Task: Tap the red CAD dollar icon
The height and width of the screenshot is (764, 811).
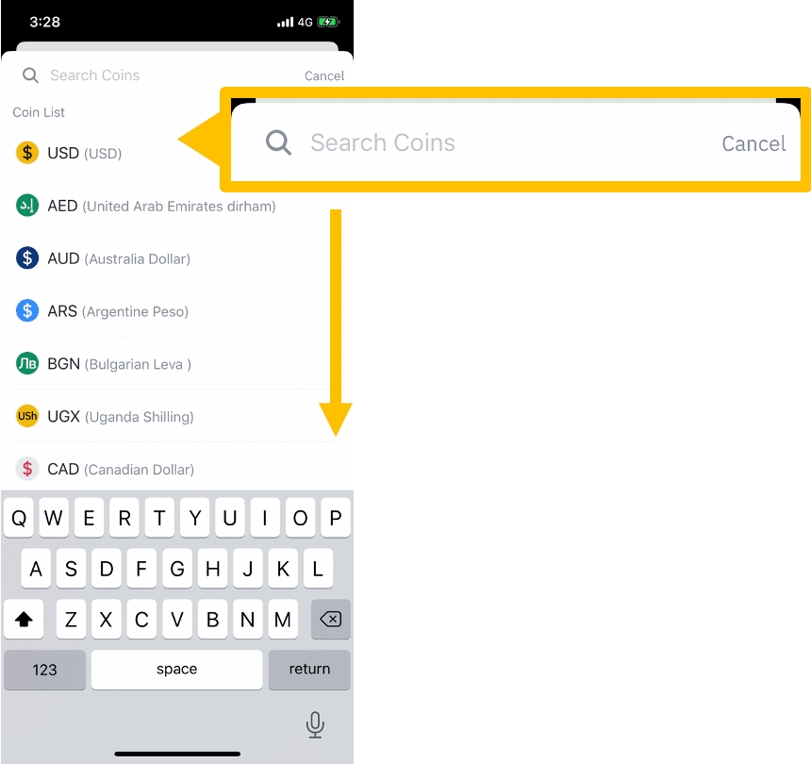Action: pyautogui.click(x=27, y=469)
